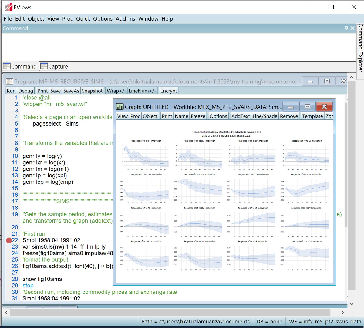364x328 pixels.
Task: Open the Help menu
Action: point(167,19)
